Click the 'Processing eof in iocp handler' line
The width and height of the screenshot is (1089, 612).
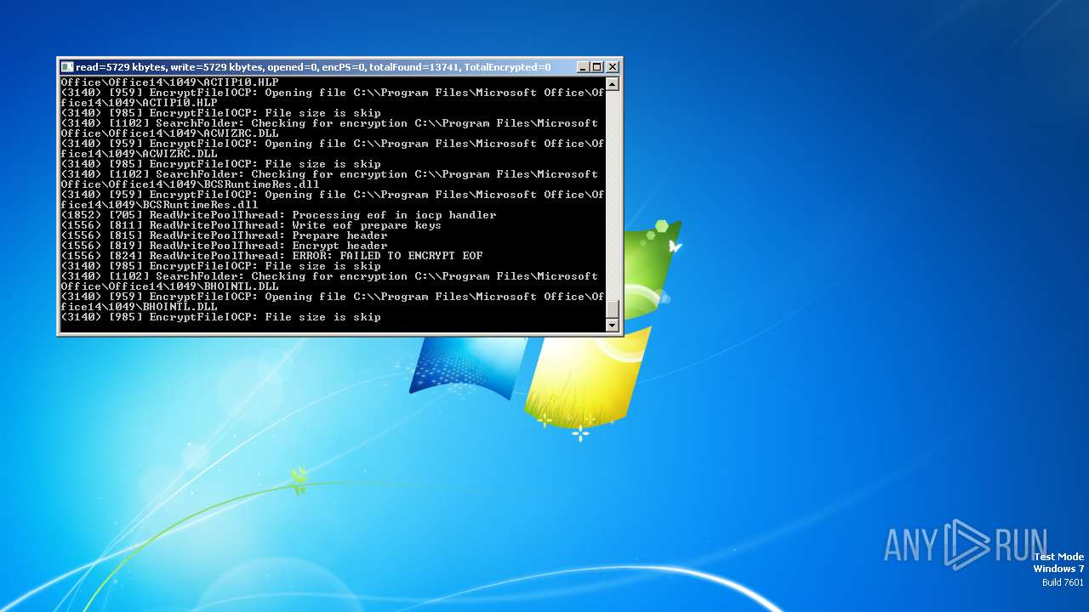pos(279,215)
